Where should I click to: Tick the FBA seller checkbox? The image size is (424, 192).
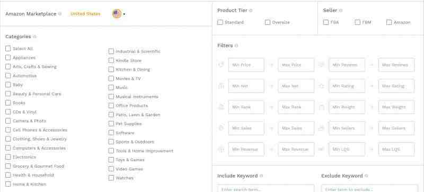click(326, 22)
